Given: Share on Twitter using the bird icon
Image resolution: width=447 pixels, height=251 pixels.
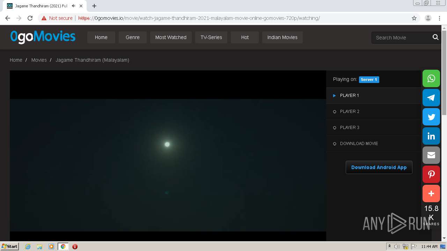Looking at the screenshot, I should [431, 117].
